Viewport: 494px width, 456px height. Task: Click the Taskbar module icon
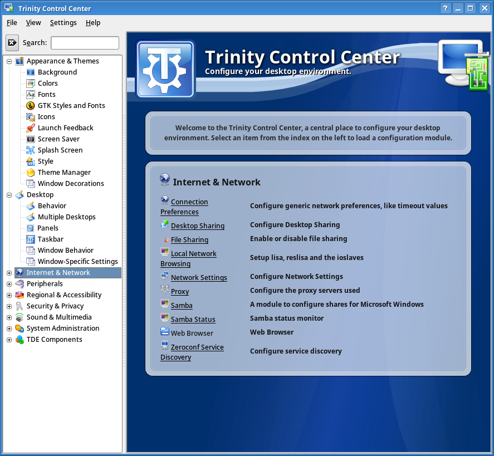pos(31,239)
